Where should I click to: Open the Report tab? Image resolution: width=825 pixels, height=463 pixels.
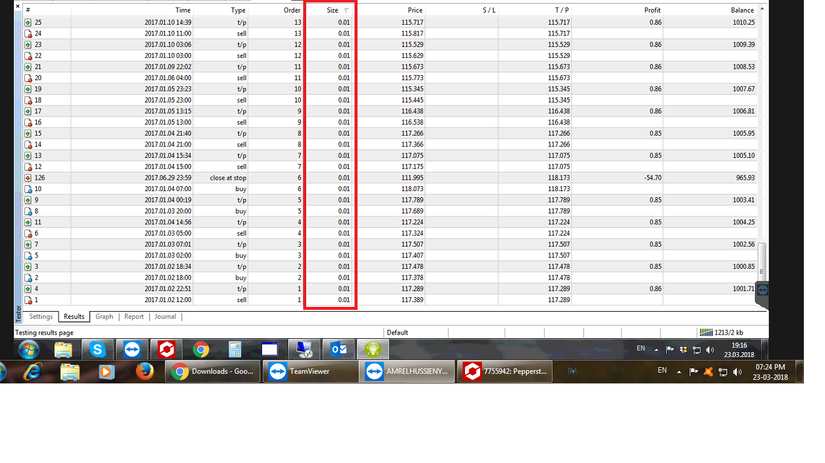134,317
